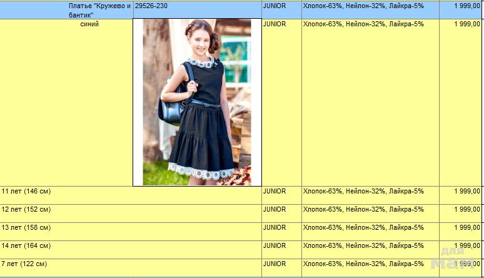This screenshot has height=278, width=484.
Task: Pick the "14 лет (164 см)" size cell
Action: [x=26, y=245]
